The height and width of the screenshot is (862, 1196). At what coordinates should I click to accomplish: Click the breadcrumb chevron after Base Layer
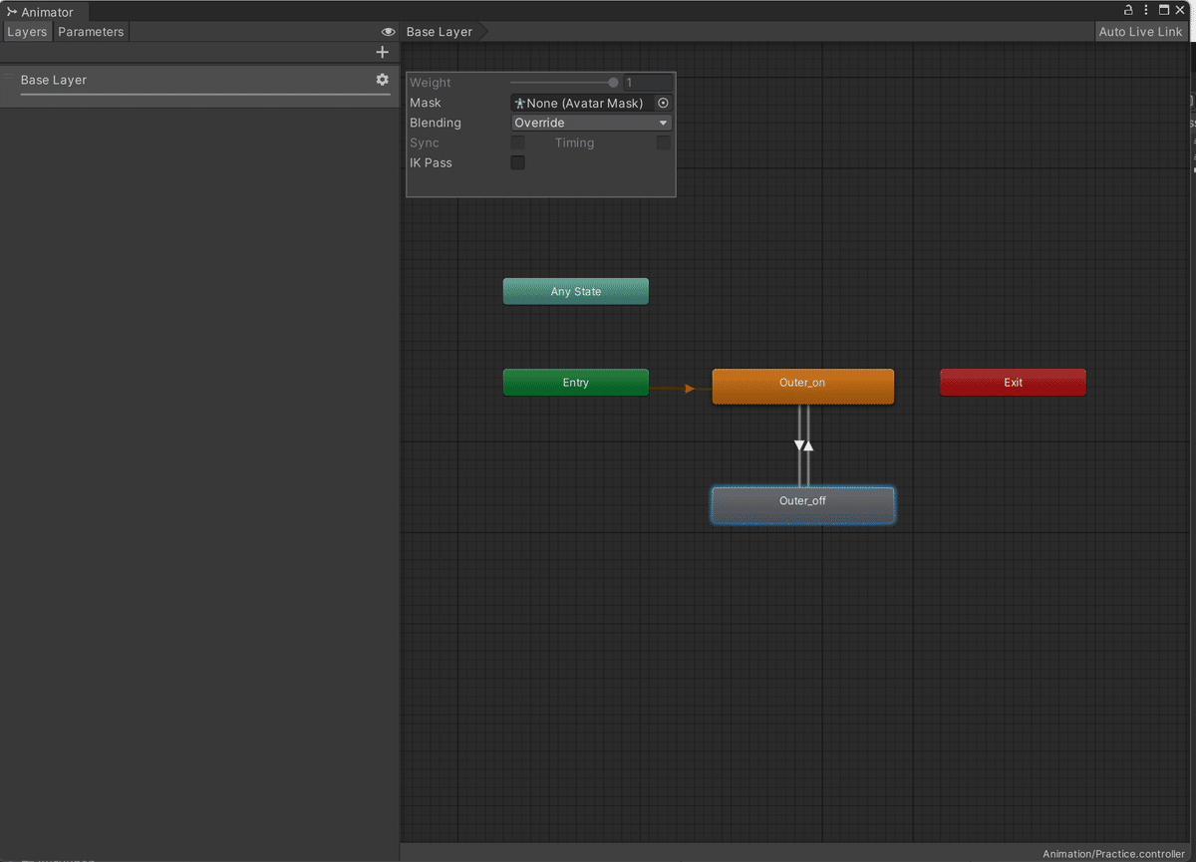(x=482, y=31)
